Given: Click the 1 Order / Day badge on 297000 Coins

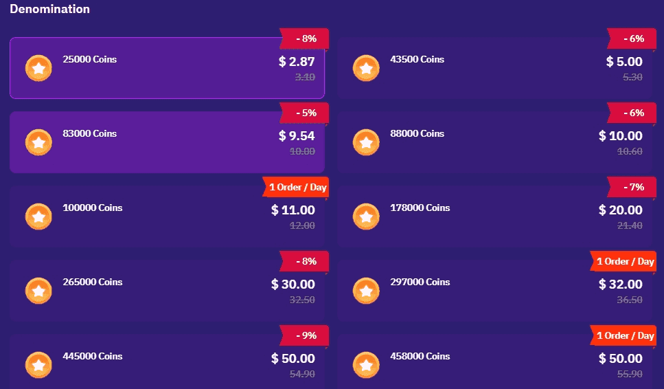Looking at the screenshot, I should [x=624, y=261].
